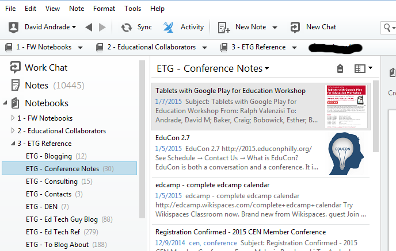Click the New Note icon
This screenshot has height=251, width=396.
pos(224,27)
